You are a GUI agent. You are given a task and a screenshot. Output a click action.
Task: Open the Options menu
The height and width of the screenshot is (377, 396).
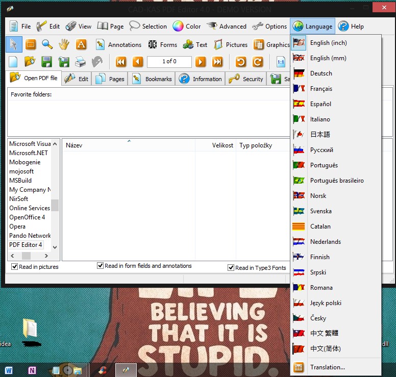point(269,26)
